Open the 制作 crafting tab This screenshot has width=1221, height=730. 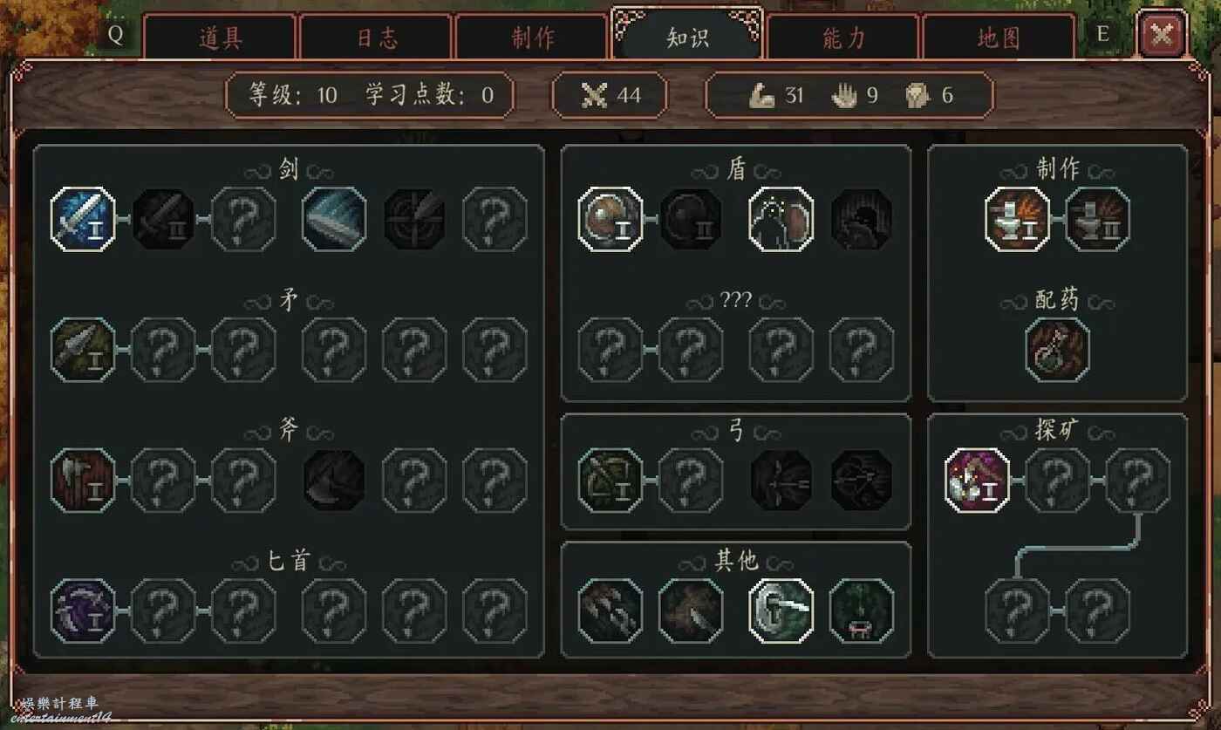[x=532, y=38]
